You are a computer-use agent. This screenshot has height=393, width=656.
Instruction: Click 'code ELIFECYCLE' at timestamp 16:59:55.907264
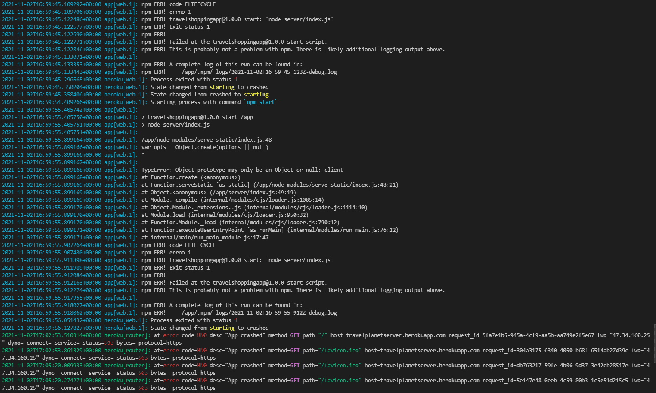click(x=109, y=245)
